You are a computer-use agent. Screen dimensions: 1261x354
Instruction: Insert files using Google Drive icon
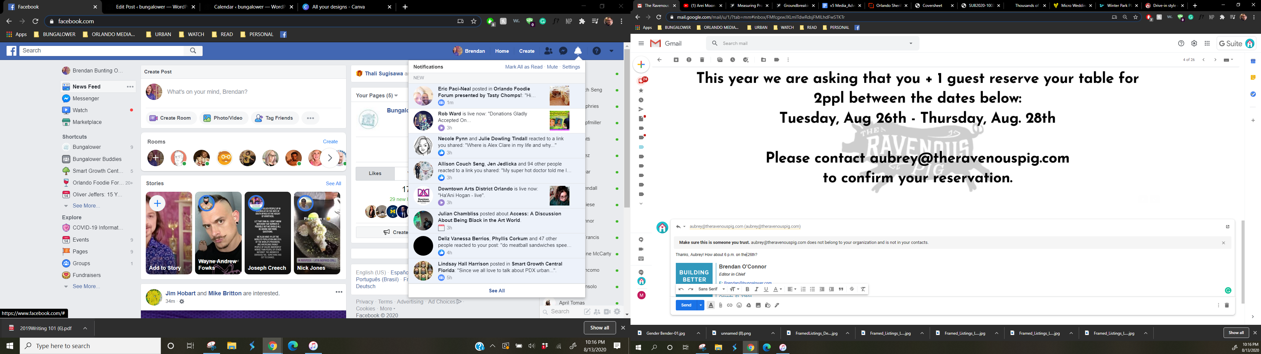pyautogui.click(x=748, y=305)
